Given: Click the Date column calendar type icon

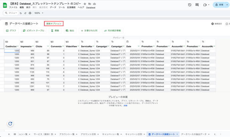Looking at the screenshot, I should 127,42.
